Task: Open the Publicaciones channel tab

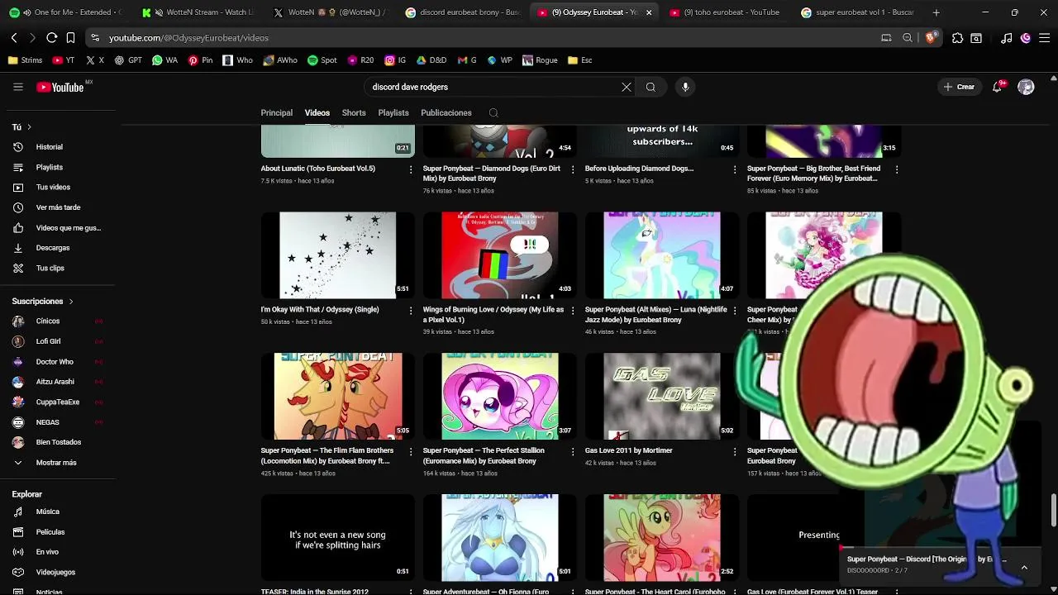Action: click(x=446, y=112)
